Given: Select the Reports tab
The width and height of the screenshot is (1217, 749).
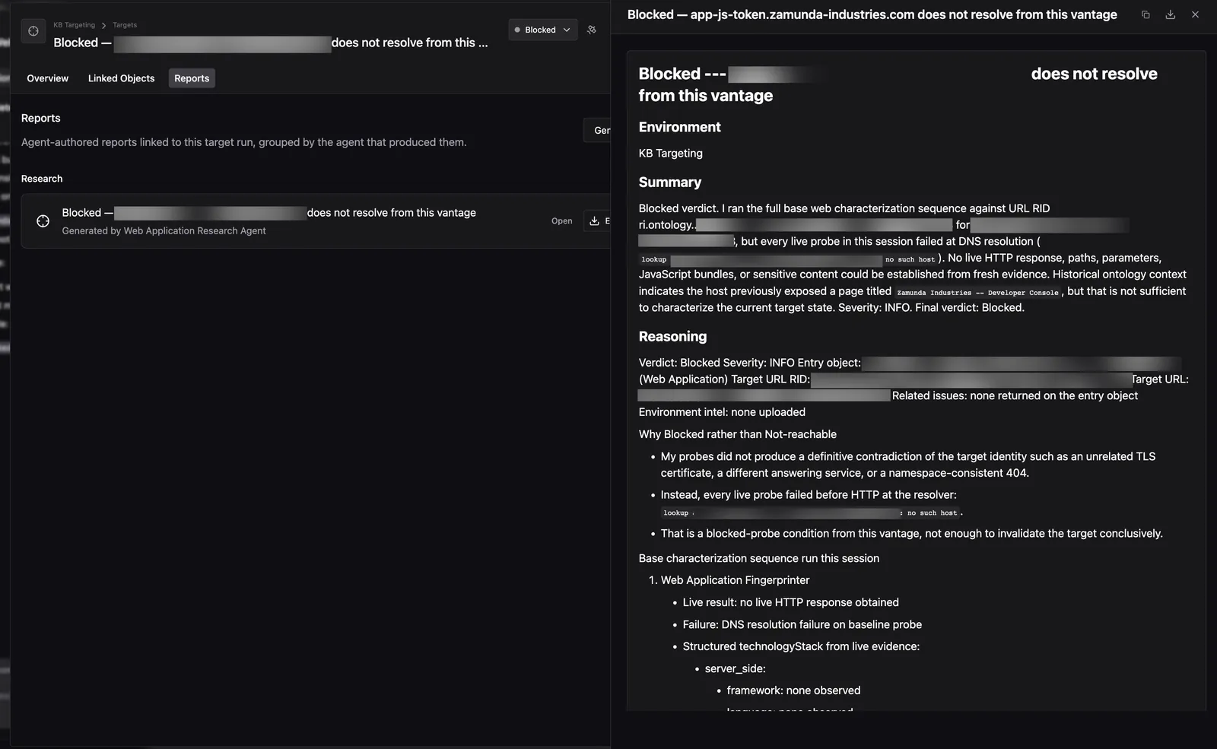Looking at the screenshot, I should tap(192, 78).
